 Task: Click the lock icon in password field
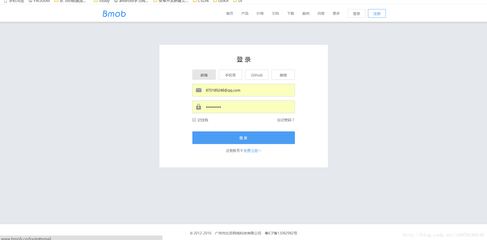[199, 107]
